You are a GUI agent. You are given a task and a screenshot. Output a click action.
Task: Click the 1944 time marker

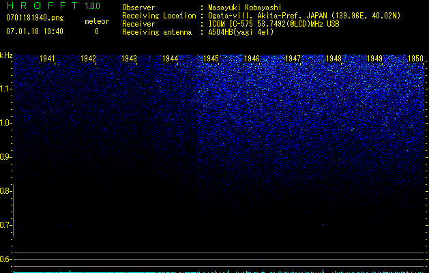[x=171, y=59]
